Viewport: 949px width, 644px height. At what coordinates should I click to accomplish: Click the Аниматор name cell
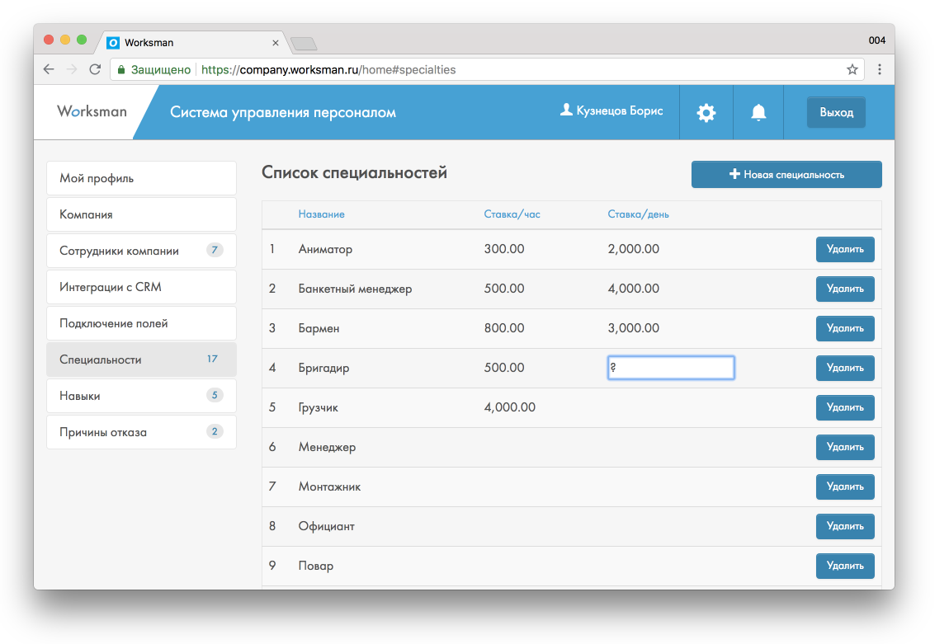[x=325, y=249]
